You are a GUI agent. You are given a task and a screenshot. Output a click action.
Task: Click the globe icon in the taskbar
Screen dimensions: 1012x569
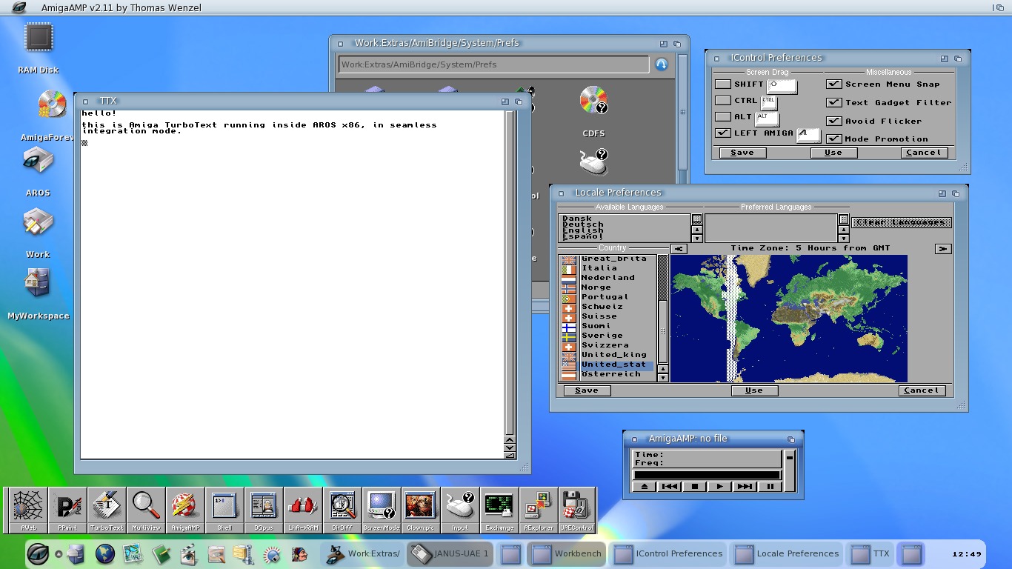click(105, 553)
